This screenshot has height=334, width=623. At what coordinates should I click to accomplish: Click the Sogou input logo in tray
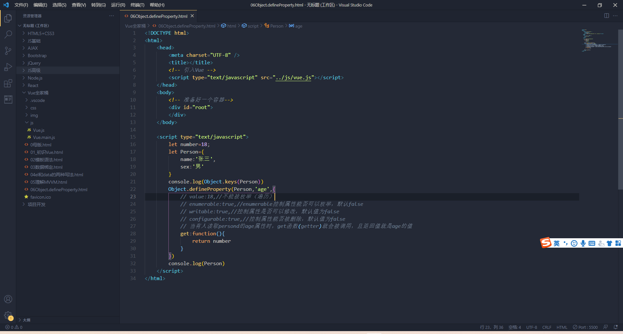tap(545, 243)
